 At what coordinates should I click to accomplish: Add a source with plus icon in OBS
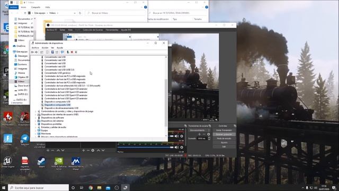point(84,150)
